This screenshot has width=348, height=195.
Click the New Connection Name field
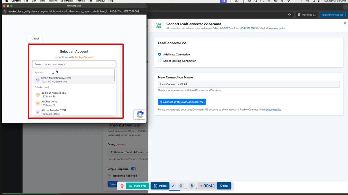248,84
